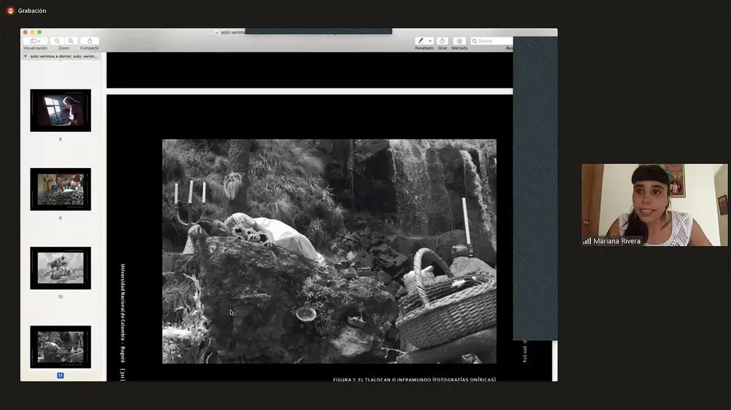Click the red Grabación recording indicator

10,10
